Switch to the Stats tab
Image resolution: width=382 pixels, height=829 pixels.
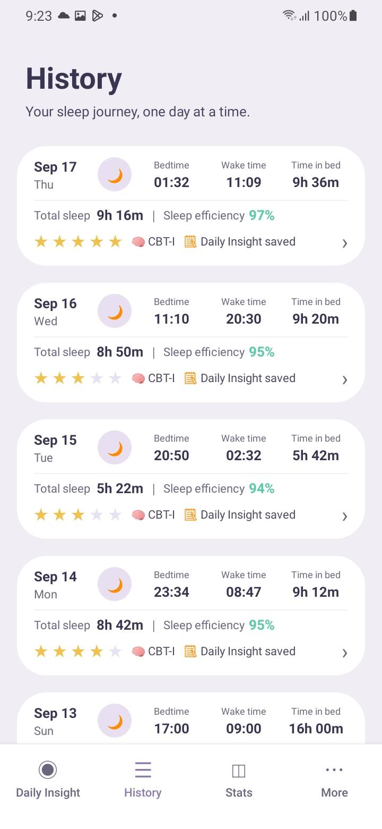tap(239, 780)
